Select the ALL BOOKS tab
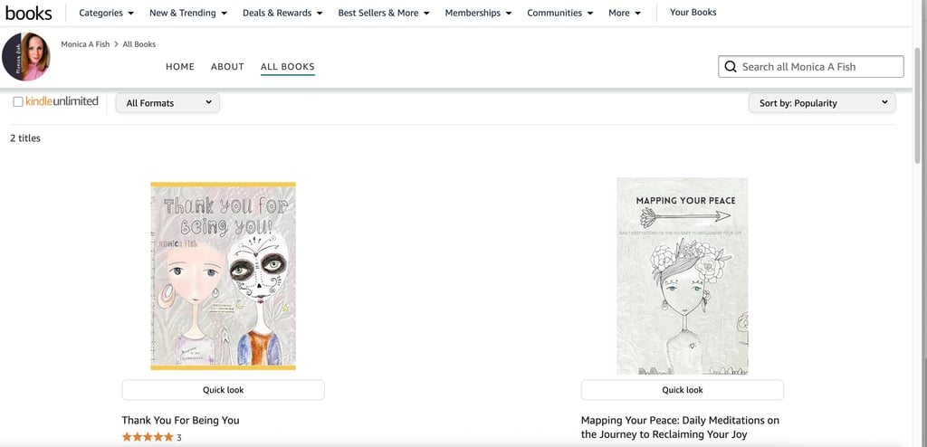The height and width of the screenshot is (447, 927). (287, 67)
